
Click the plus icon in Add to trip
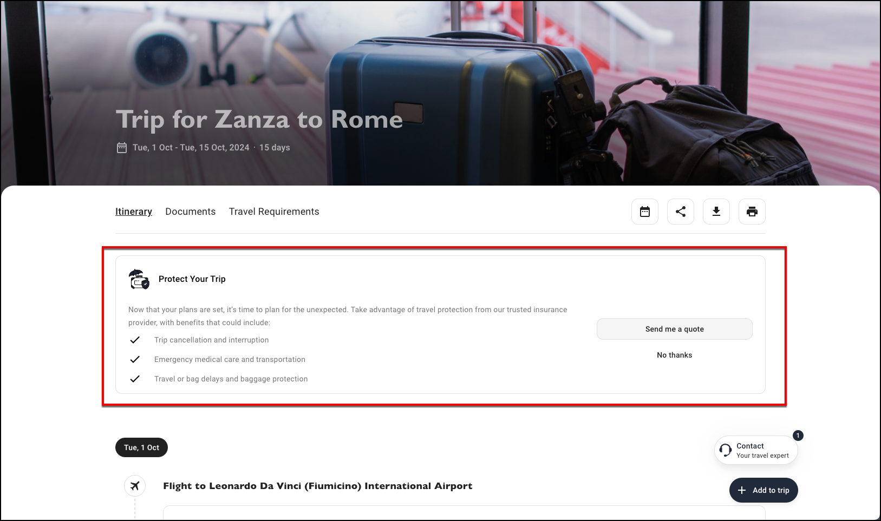[742, 490]
